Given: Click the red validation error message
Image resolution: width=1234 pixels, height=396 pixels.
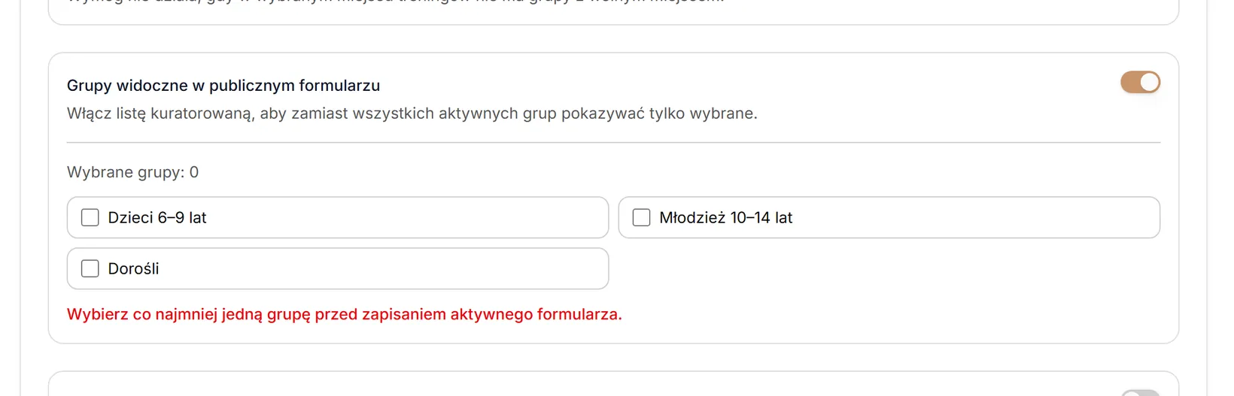Looking at the screenshot, I should click(345, 314).
